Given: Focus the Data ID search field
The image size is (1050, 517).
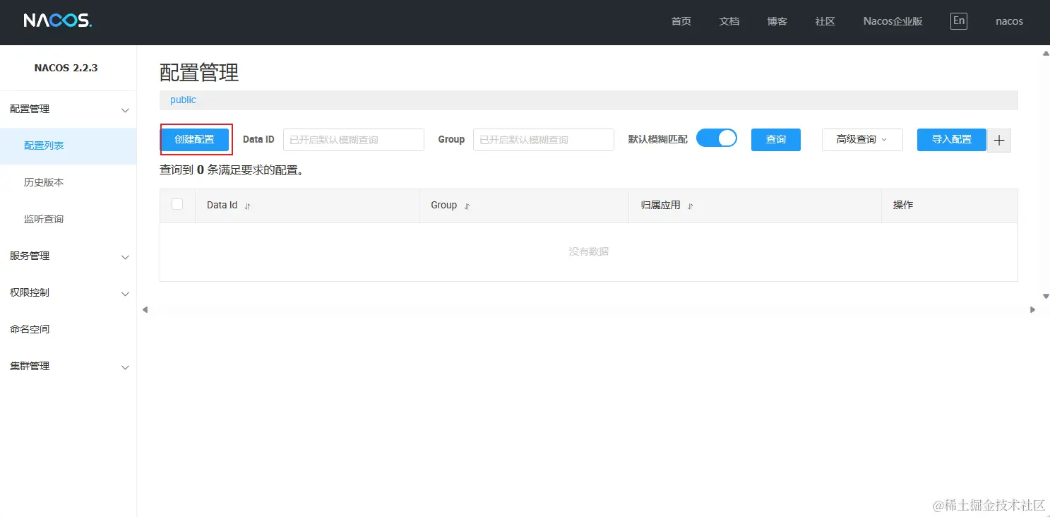Looking at the screenshot, I should coord(354,140).
